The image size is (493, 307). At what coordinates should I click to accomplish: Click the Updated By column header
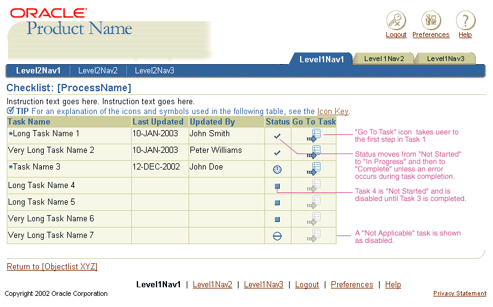point(227,121)
